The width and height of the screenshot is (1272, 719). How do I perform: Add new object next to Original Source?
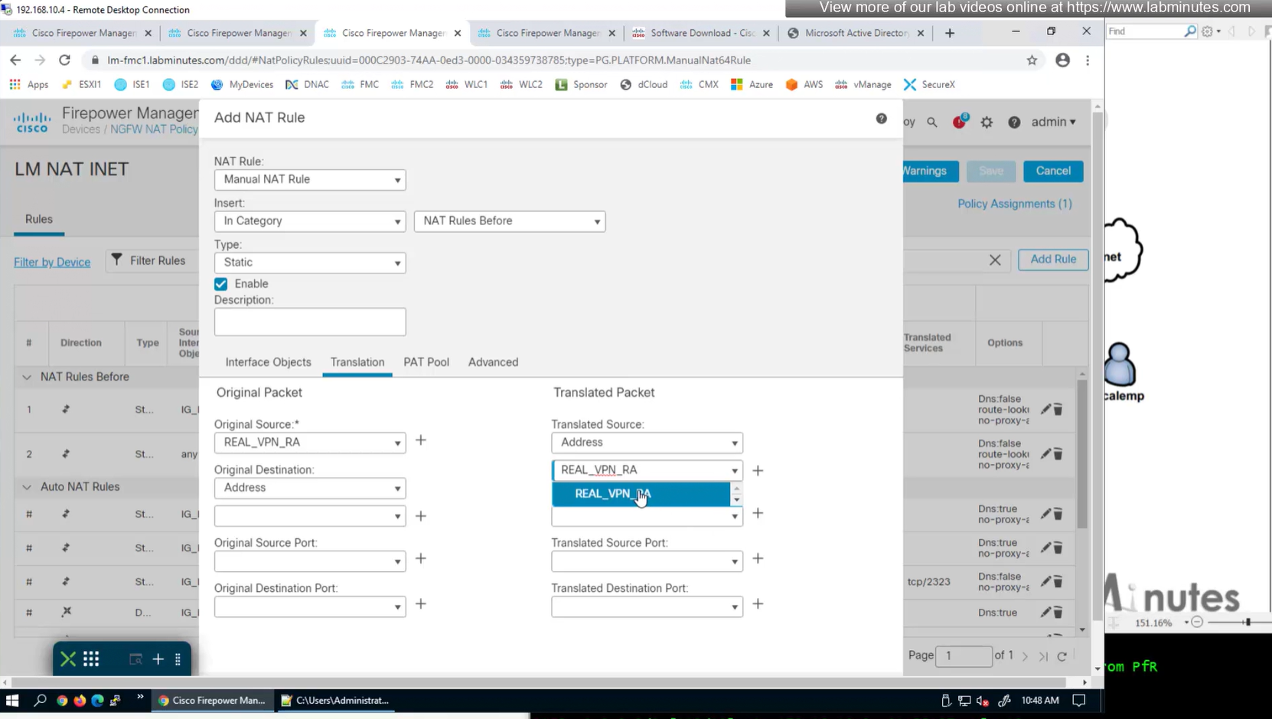point(421,440)
